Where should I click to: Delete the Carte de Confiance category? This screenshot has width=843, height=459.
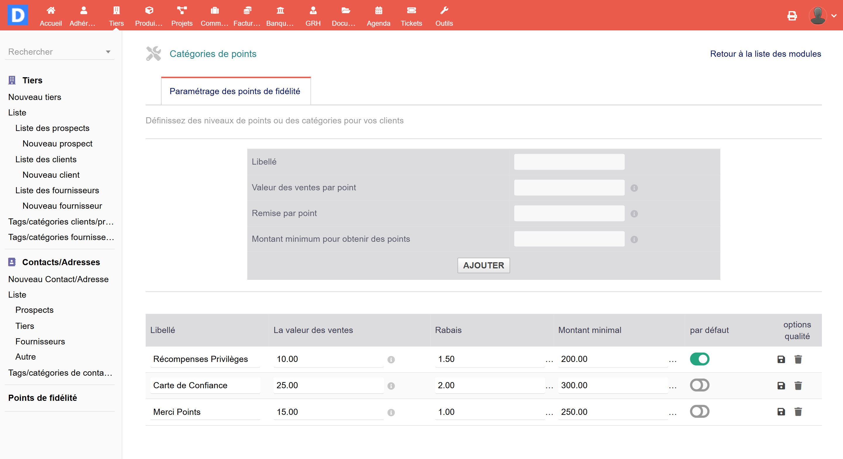tap(798, 385)
